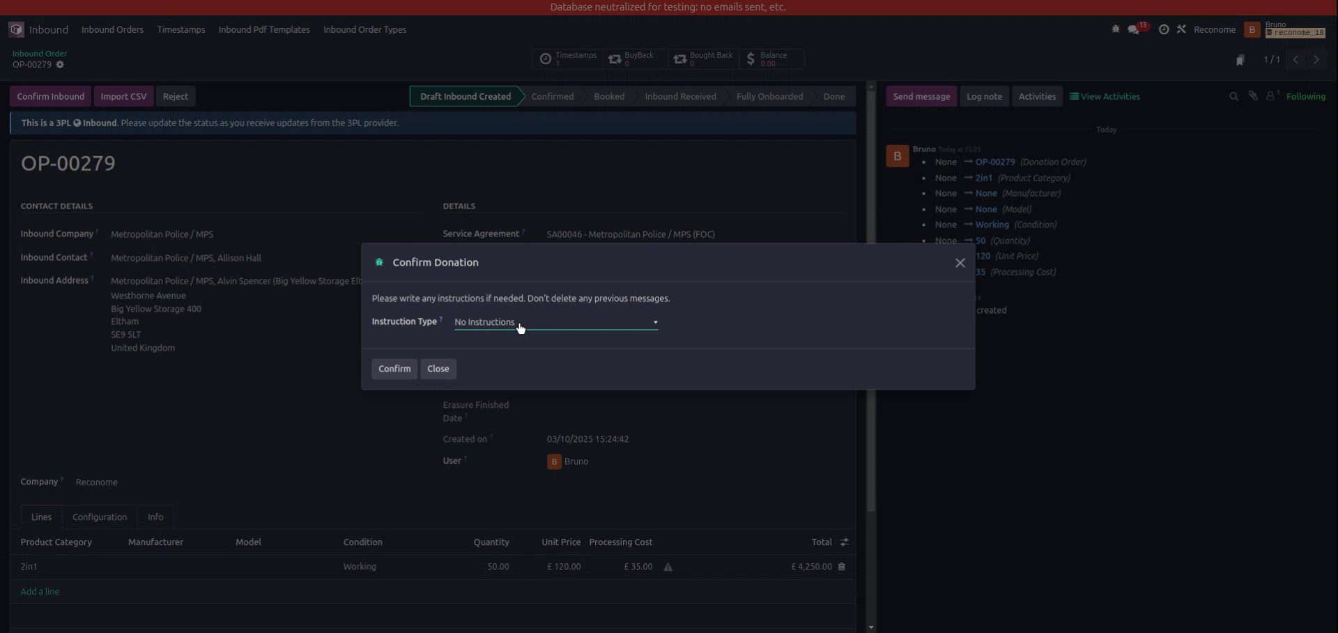
Task: Open the Inbound Pdf Templates menu
Action: [x=263, y=29]
